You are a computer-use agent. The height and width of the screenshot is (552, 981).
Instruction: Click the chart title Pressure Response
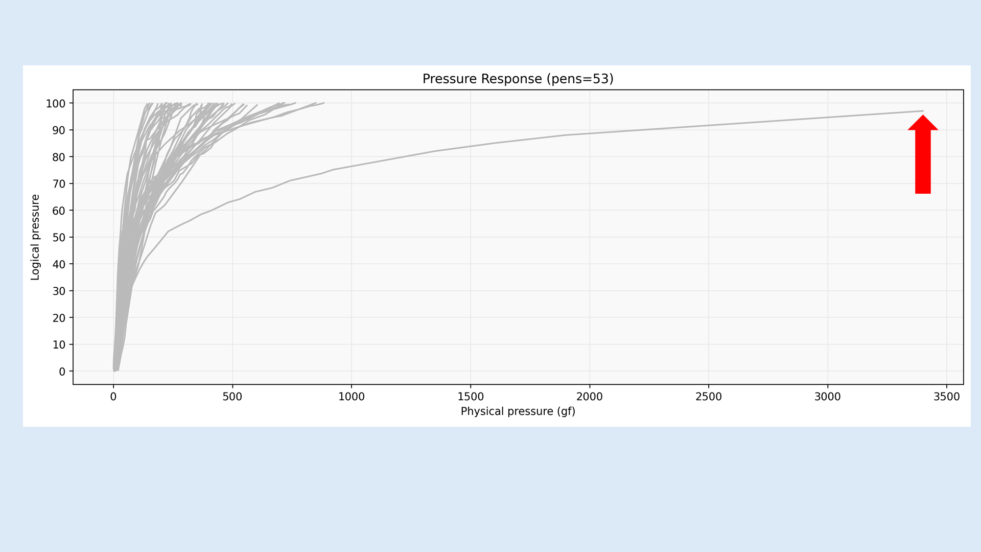[518, 79]
